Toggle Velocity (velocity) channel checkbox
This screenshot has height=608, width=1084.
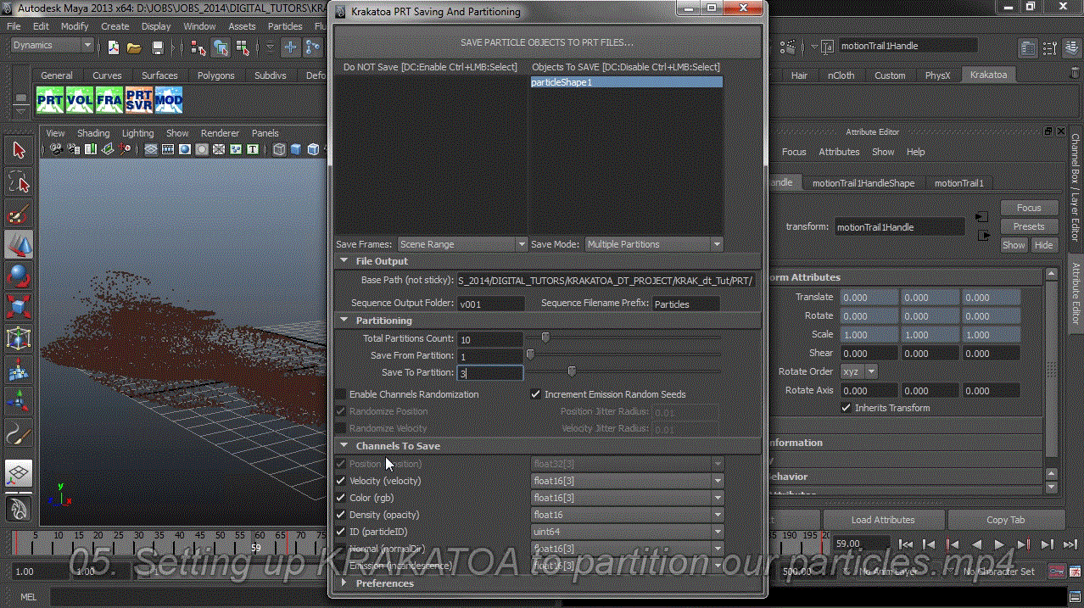point(341,481)
